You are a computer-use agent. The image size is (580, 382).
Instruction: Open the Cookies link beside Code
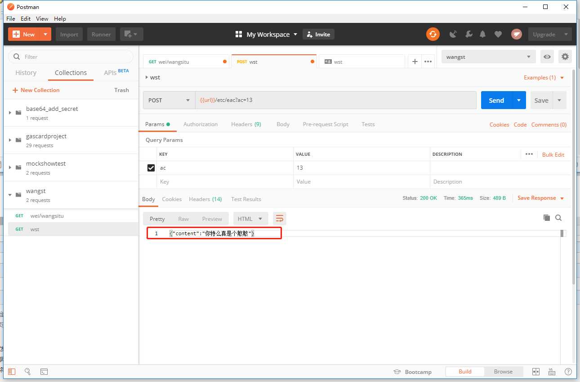pos(500,125)
